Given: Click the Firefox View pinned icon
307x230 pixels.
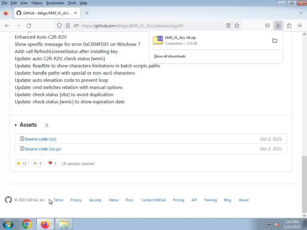Looking at the screenshot, I should pos(6,13).
